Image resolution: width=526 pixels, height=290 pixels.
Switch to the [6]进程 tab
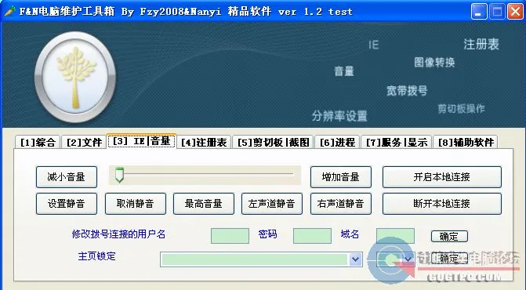337,143
